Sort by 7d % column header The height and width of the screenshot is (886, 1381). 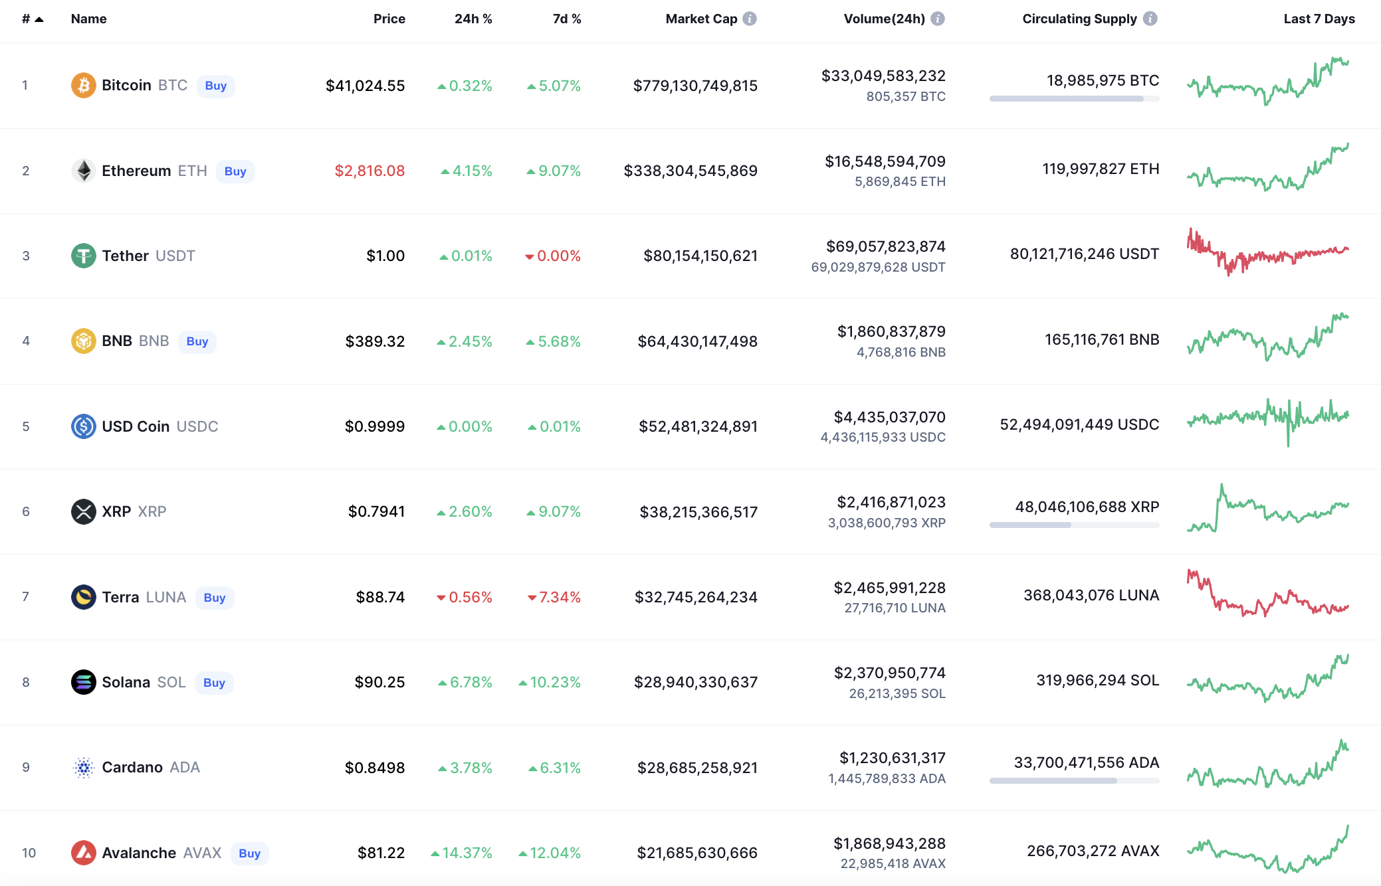point(566,19)
